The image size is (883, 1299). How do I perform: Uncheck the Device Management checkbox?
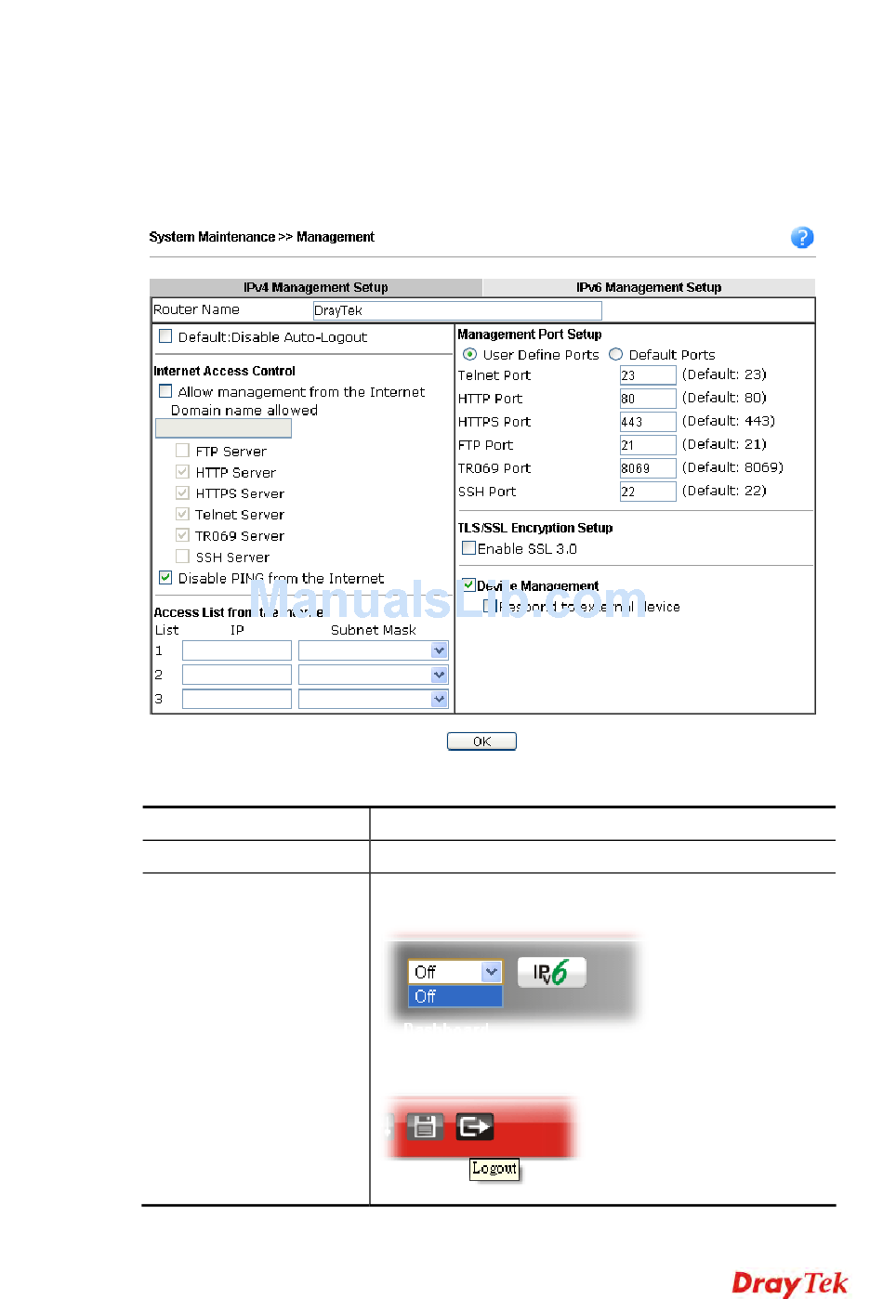[x=468, y=585]
